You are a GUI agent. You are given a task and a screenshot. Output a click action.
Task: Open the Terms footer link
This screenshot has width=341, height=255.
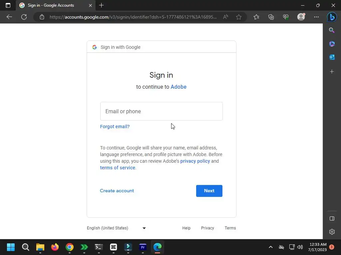[x=230, y=228]
